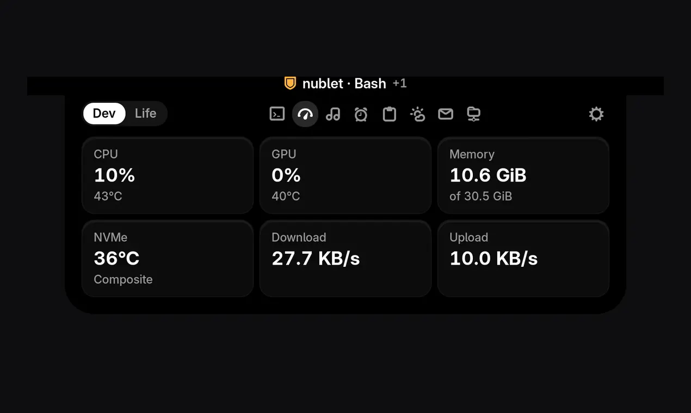Click the Upload speed card
Viewport: 691px width, 413px height.
tap(523, 258)
